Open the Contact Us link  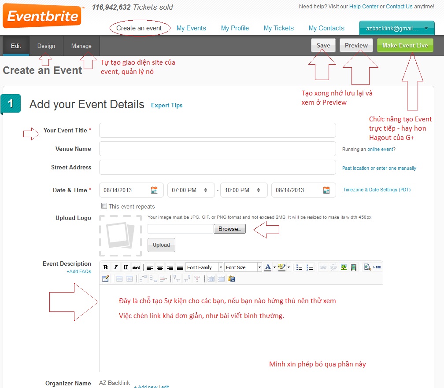click(x=399, y=7)
